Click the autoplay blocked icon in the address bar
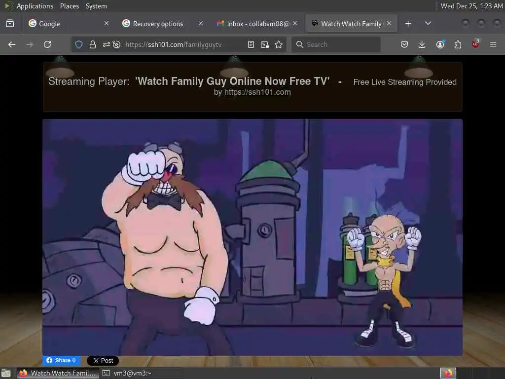This screenshot has height=379, width=505. point(116,44)
